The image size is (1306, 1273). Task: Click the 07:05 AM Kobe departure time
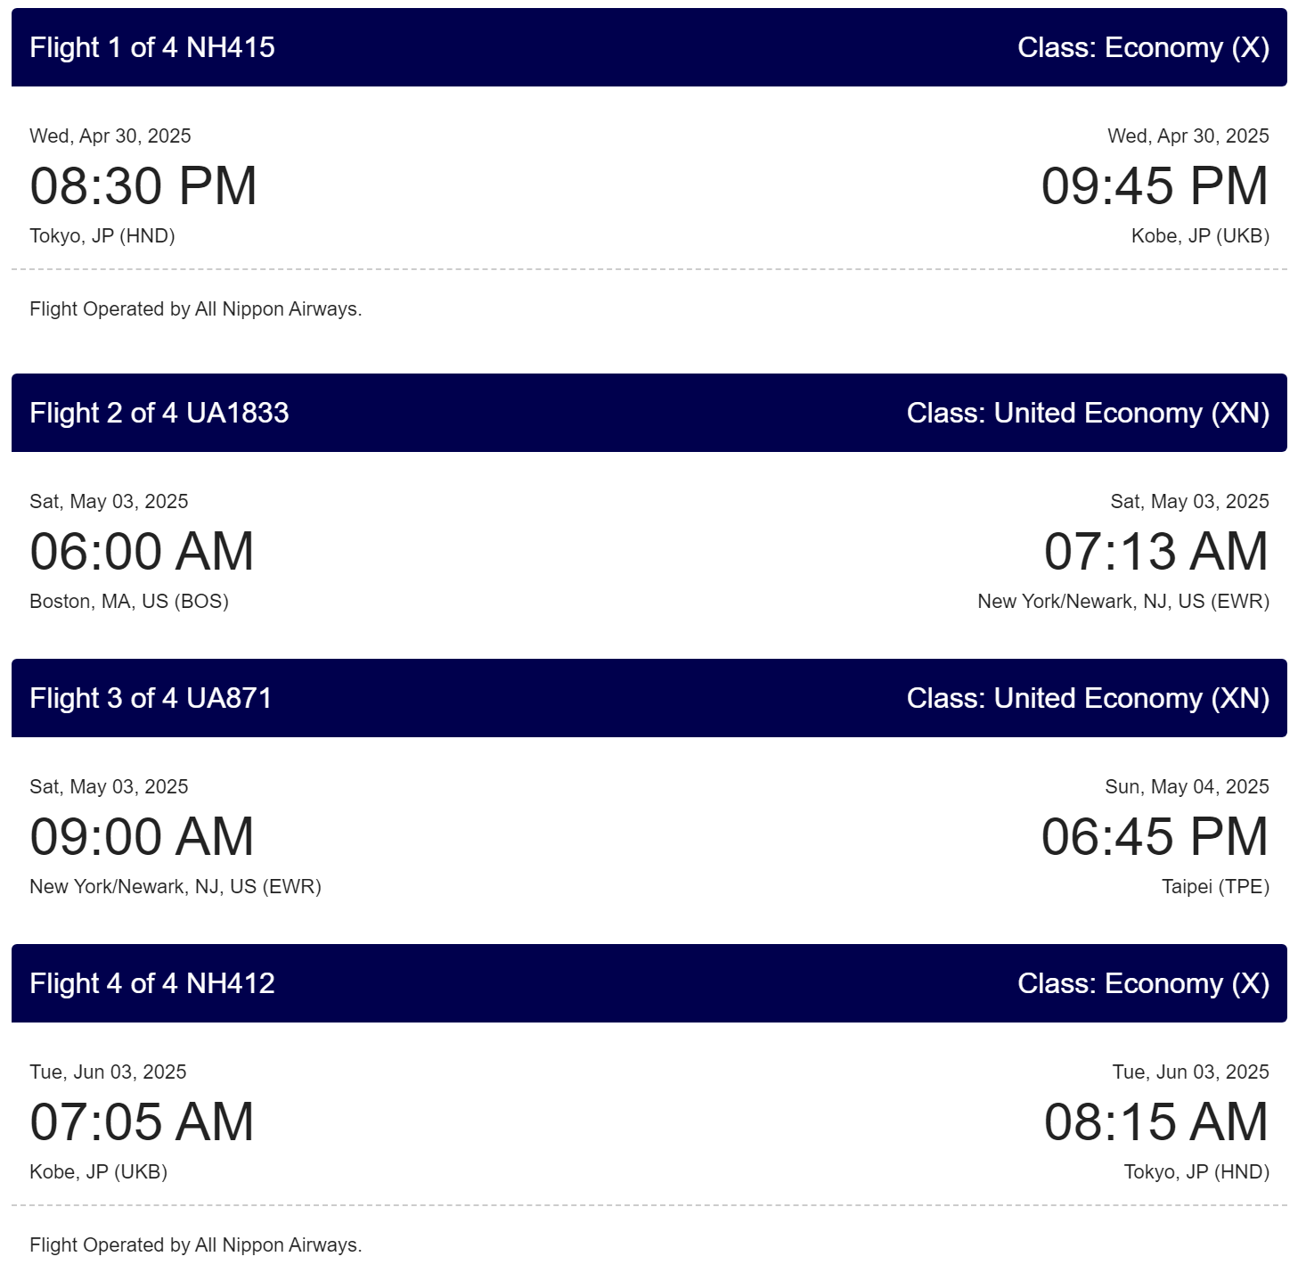tap(143, 1121)
